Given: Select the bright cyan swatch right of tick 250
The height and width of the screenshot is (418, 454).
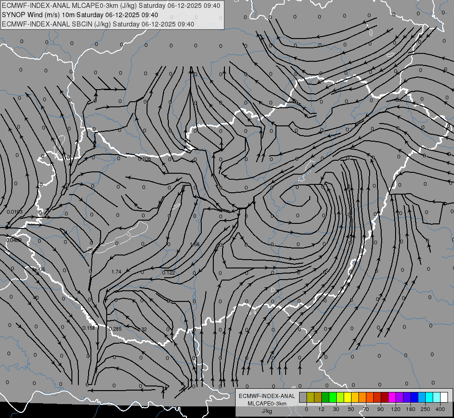Looking at the screenshot, I should click(429, 398).
